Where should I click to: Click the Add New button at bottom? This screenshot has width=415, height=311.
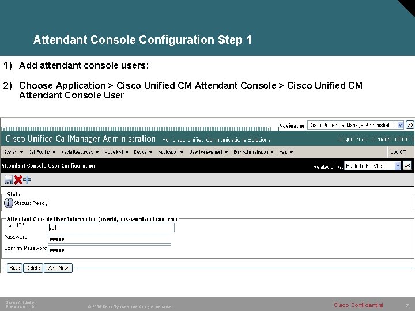click(58, 268)
